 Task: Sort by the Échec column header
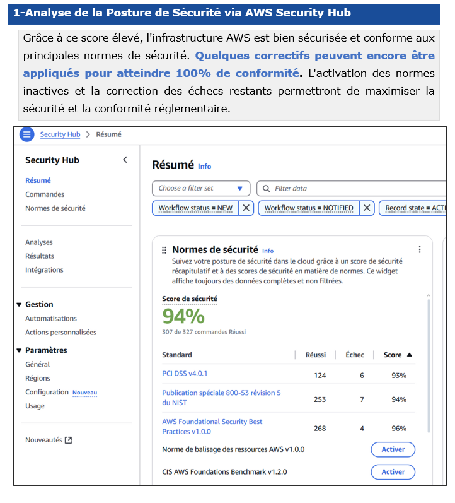[355, 355]
